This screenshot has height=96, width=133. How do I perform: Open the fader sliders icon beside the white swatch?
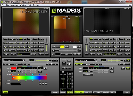coord(79,47)
